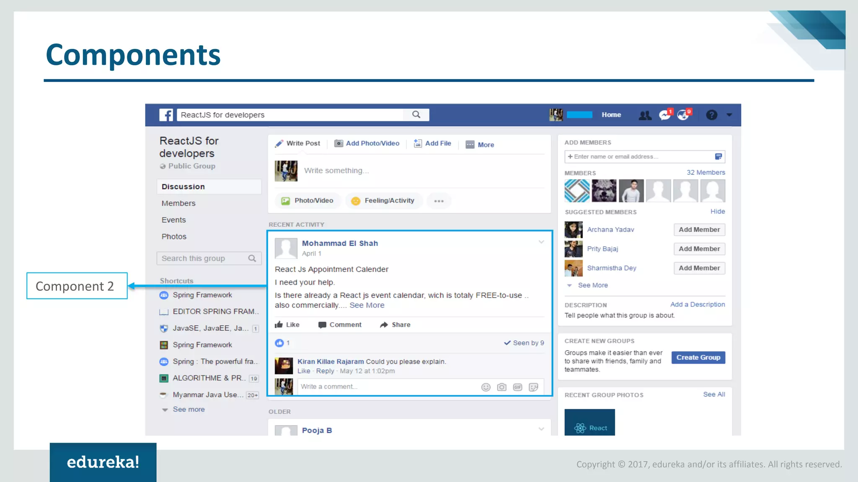Viewport: 858px width, 482px height.
Task: Click the top search field
Action: [290, 115]
